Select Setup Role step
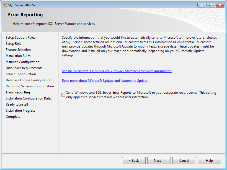 [14, 44]
